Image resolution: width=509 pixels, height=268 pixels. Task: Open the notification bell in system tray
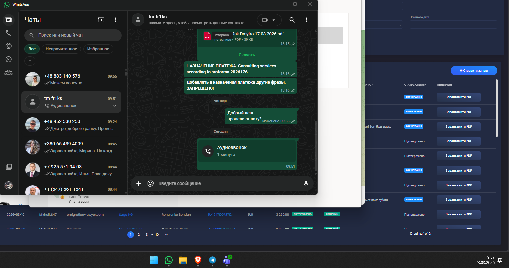click(500, 260)
